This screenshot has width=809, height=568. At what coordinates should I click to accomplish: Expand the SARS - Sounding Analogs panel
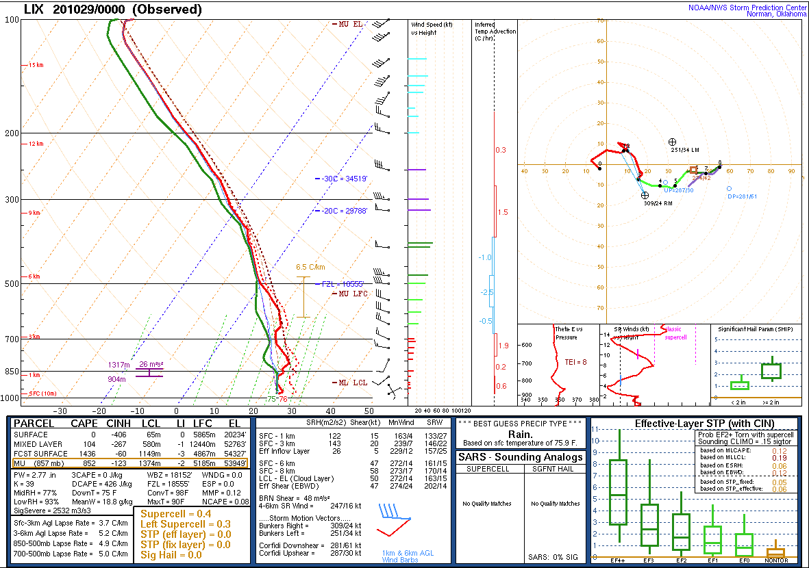[x=521, y=457]
